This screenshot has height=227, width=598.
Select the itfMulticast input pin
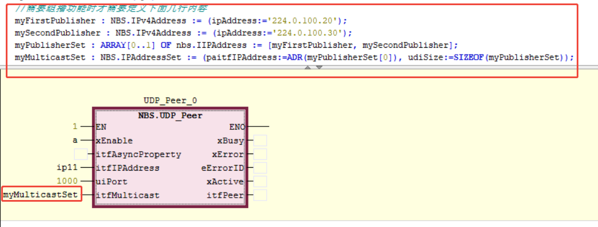(x=128, y=195)
